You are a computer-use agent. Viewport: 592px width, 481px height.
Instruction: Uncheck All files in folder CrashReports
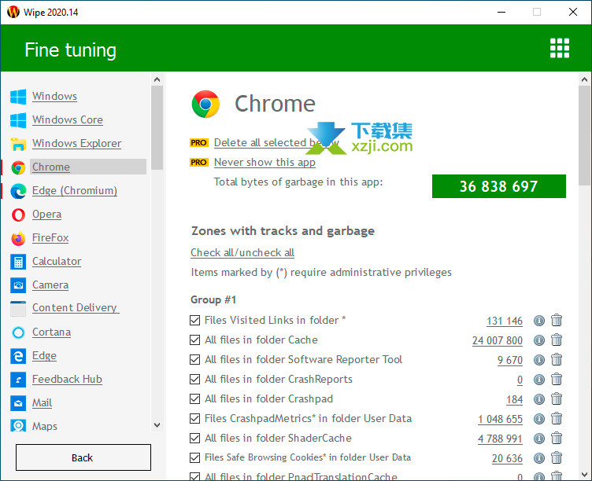pyautogui.click(x=194, y=380)
